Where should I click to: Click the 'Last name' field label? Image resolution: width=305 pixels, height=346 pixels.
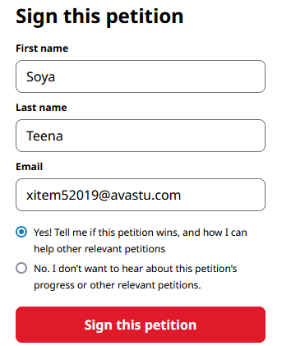[41, 108]
